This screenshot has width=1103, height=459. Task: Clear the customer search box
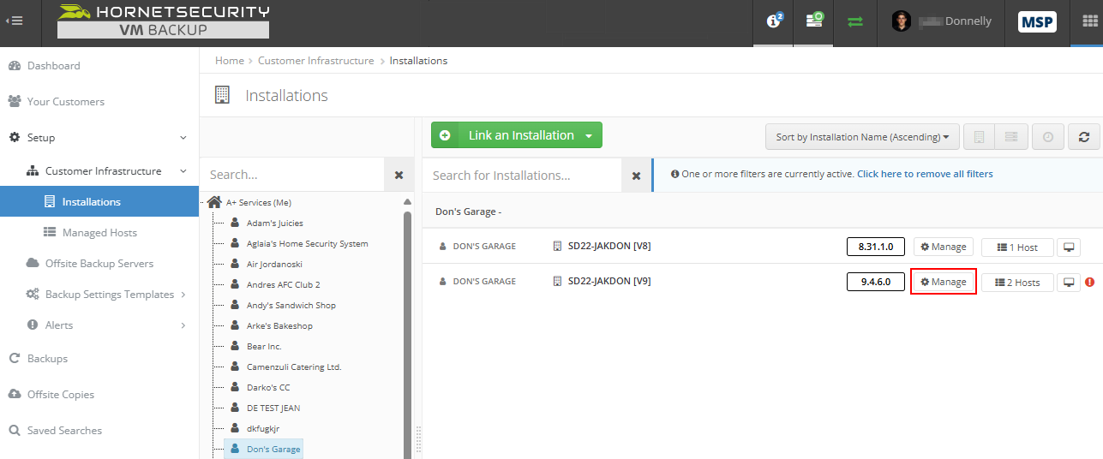click(399, 175)
